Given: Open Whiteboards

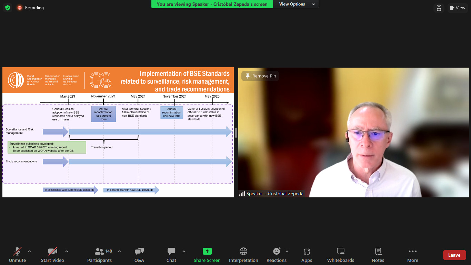Looking at the screenshot, I should [340, 255].
